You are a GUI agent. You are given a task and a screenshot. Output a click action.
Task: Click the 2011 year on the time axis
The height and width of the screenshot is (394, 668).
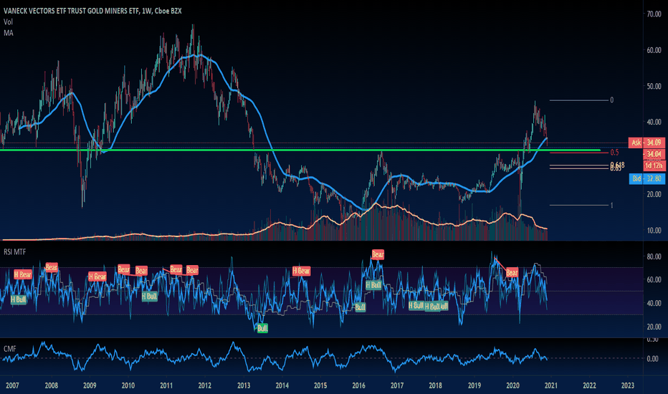pyautogui.click(x=166, y=385)
